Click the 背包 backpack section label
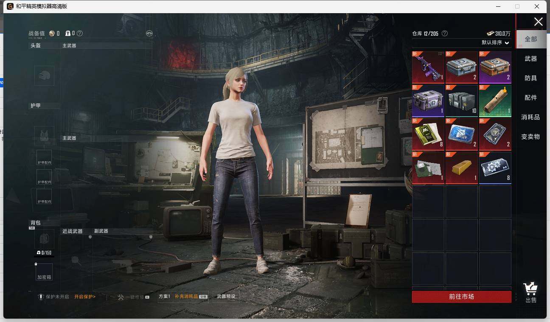This screenshot has width=550, height=322. click(x=36, y=223)
